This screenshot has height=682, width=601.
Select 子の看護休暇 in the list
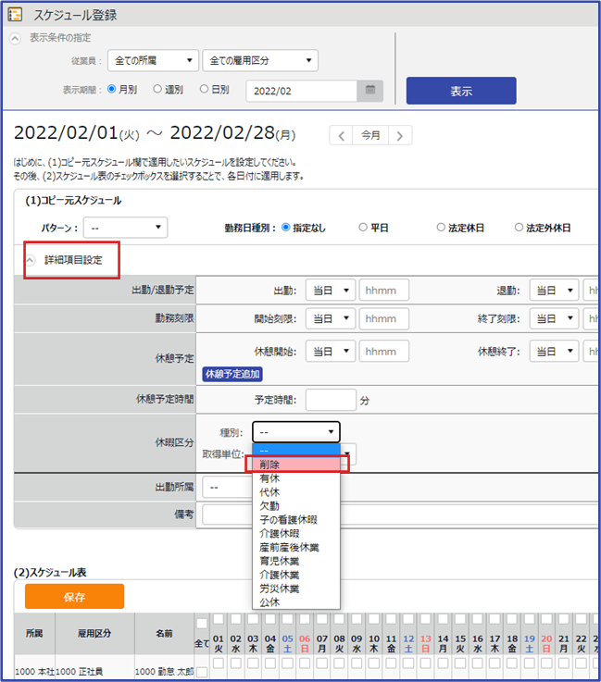(296, 520)
